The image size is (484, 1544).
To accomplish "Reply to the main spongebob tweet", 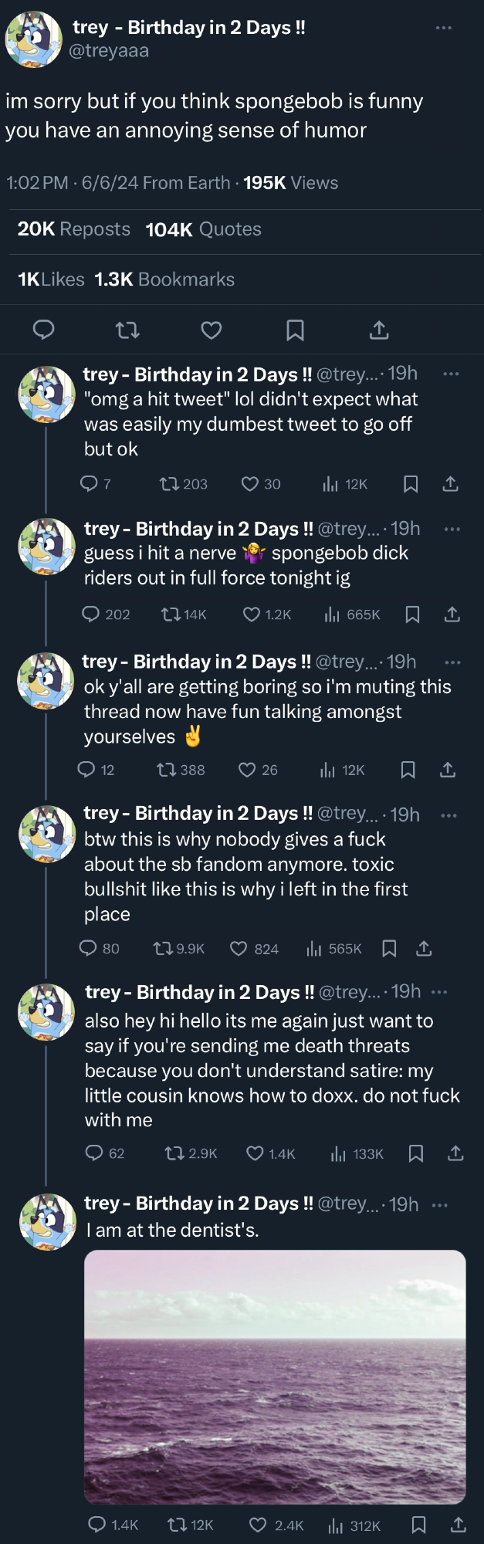I will click(x=43, y=330).
